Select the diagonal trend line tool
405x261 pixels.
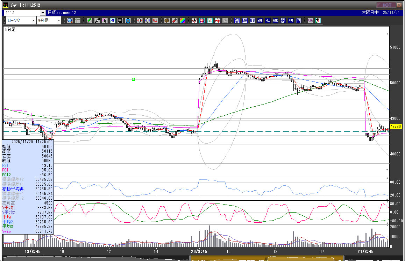coord(97,21)
